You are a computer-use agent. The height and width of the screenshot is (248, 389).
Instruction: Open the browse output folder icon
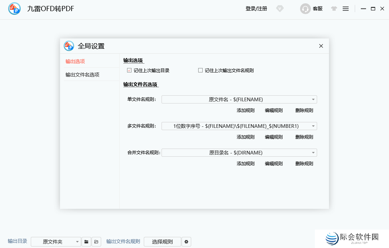click(x=96, y=241)
